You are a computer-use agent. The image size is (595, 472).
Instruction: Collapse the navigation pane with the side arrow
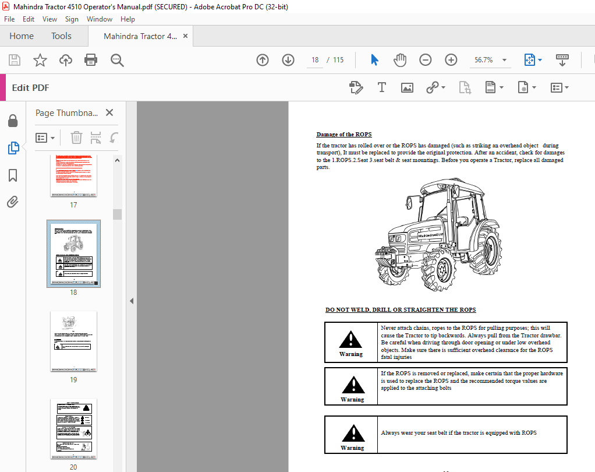pyautogui.click(x=132, y=301)
